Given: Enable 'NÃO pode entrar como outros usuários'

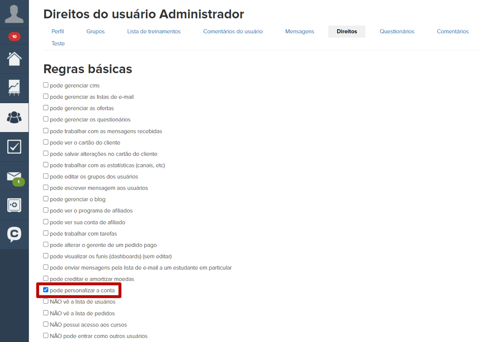Looking at the screenshot, I should tap(46, 335).
